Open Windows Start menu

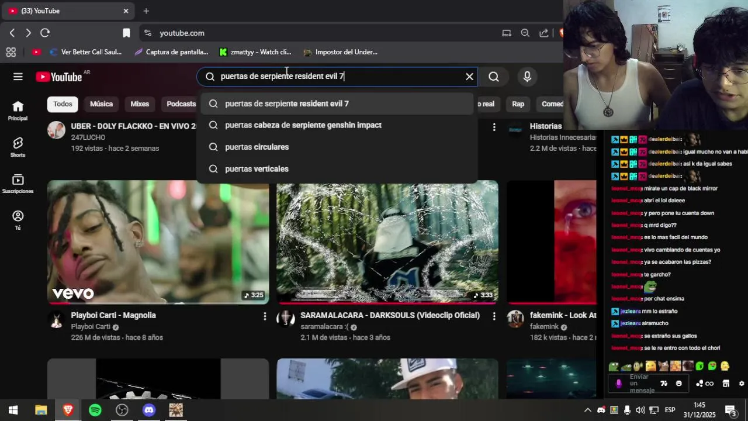[13, 410]
